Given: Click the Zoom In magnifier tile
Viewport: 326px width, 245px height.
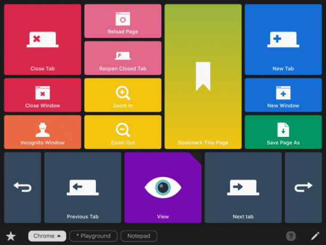Looking at the screenshot, I should (123, 95).
